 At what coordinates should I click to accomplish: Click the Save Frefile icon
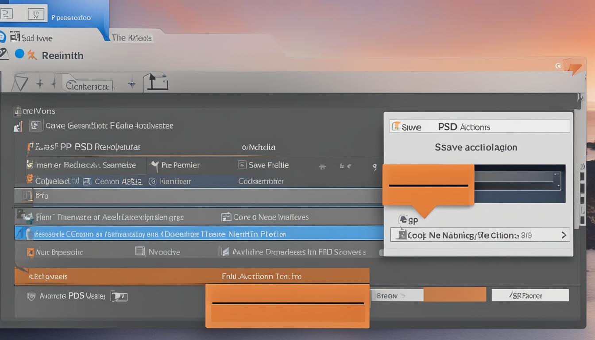click(242, 165)
